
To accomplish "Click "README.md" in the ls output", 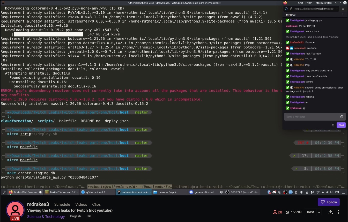I will coord(90,121).
